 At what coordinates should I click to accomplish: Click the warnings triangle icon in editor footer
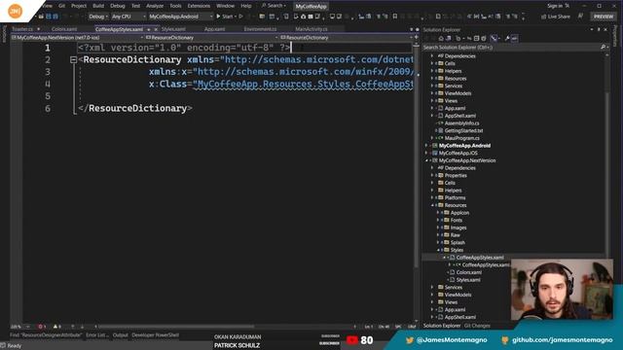(56, 327)
